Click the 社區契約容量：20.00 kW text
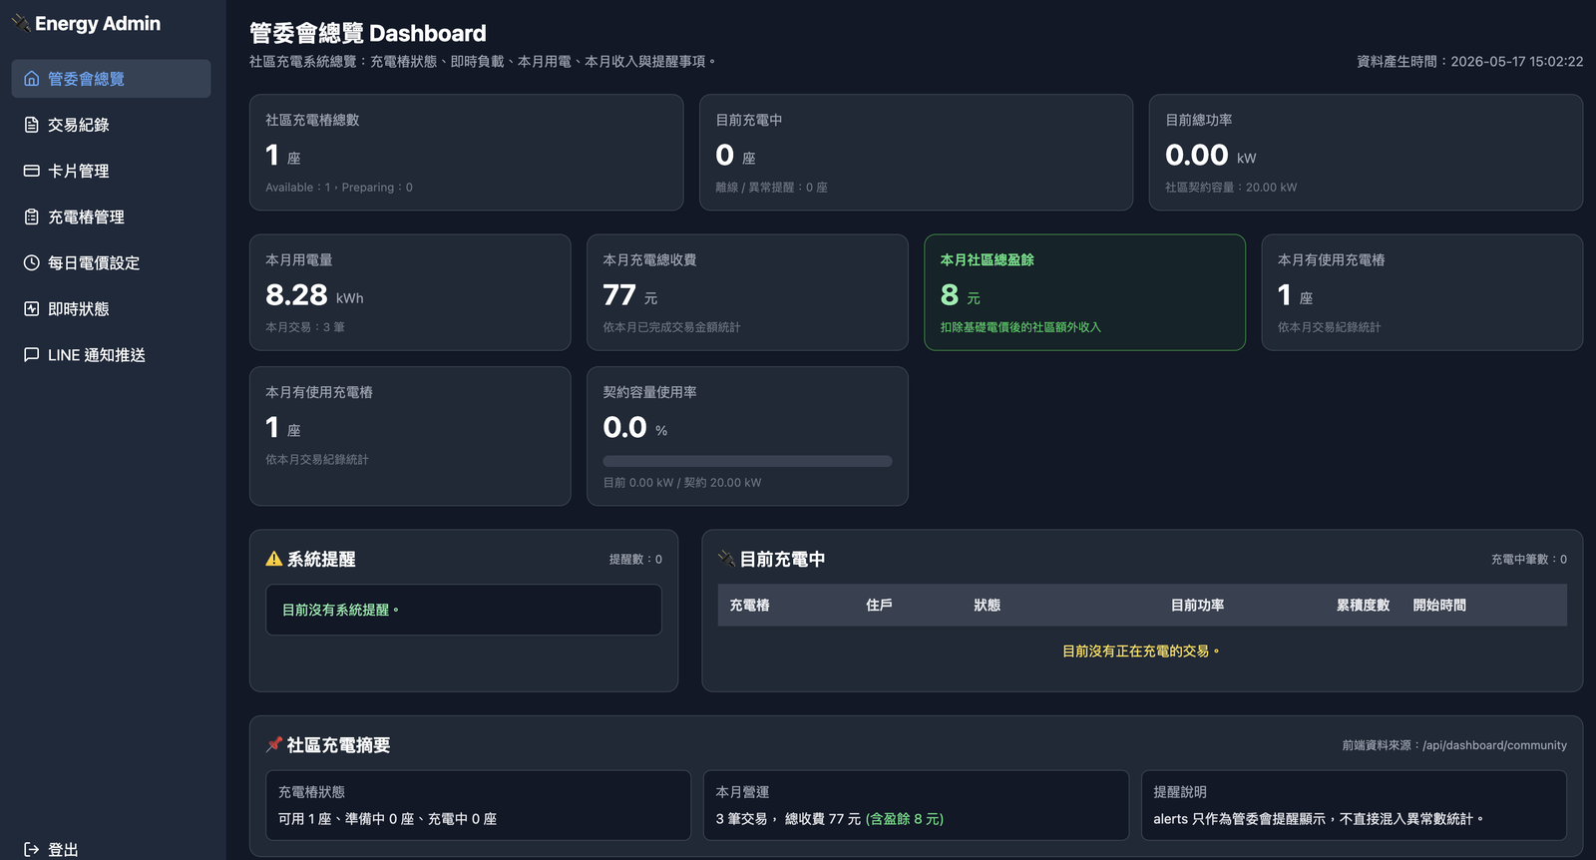 tap(1231, 188)
